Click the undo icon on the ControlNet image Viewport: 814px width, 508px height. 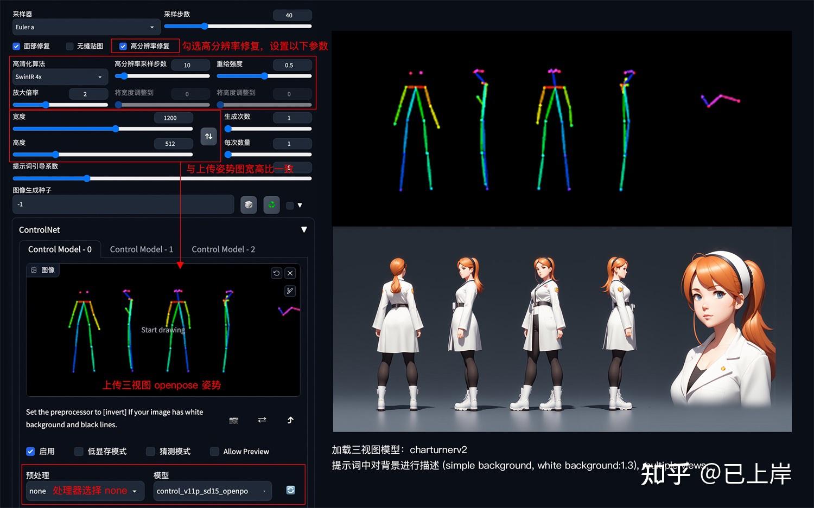pyautogui.click(x=276, y=273)
